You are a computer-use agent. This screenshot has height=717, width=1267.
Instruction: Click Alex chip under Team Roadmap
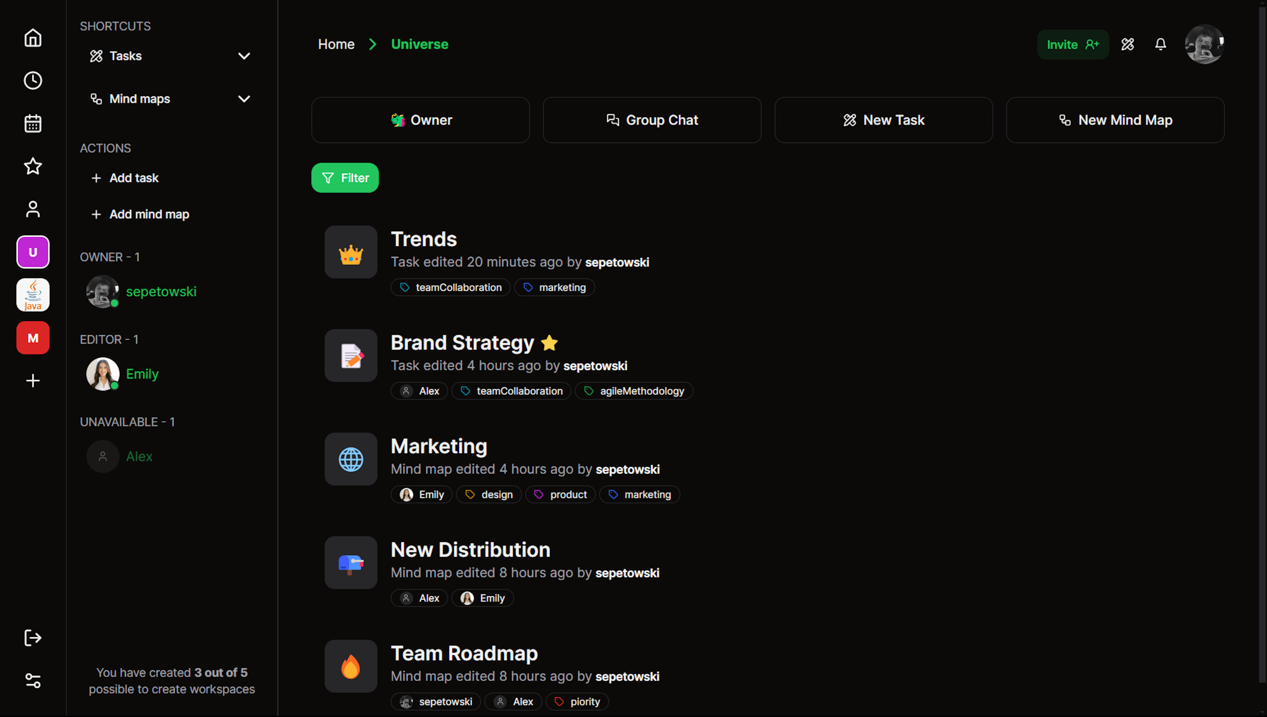coord(513,702)
